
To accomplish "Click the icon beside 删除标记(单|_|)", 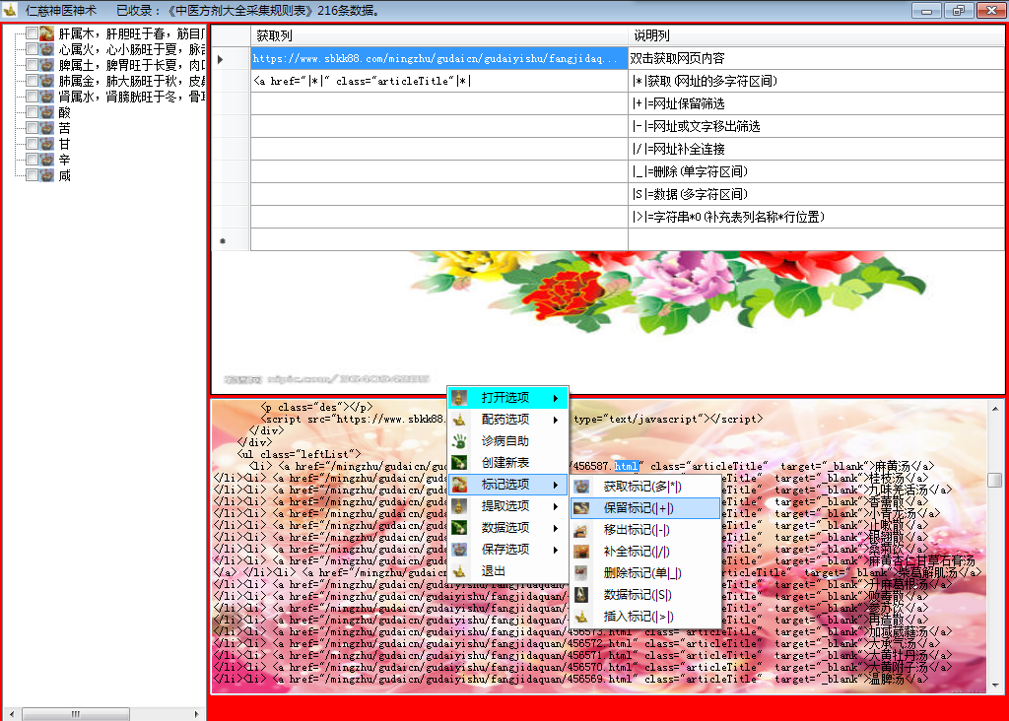I will 581,573.
